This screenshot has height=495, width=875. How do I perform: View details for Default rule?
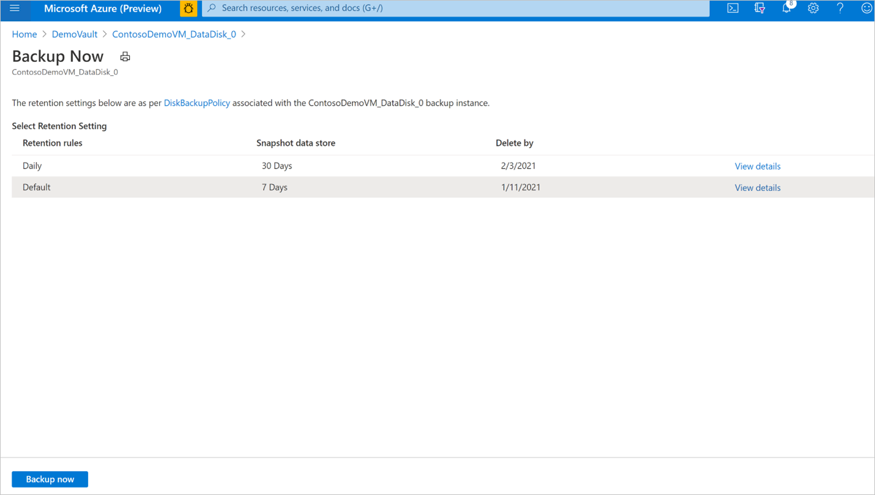pyautogui.click(x=758, y=188)
